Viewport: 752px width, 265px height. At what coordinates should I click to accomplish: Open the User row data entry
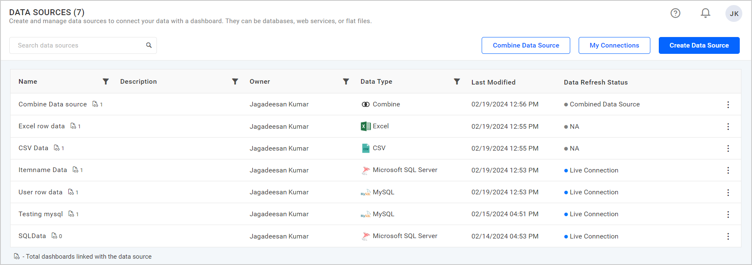point(40,192)
